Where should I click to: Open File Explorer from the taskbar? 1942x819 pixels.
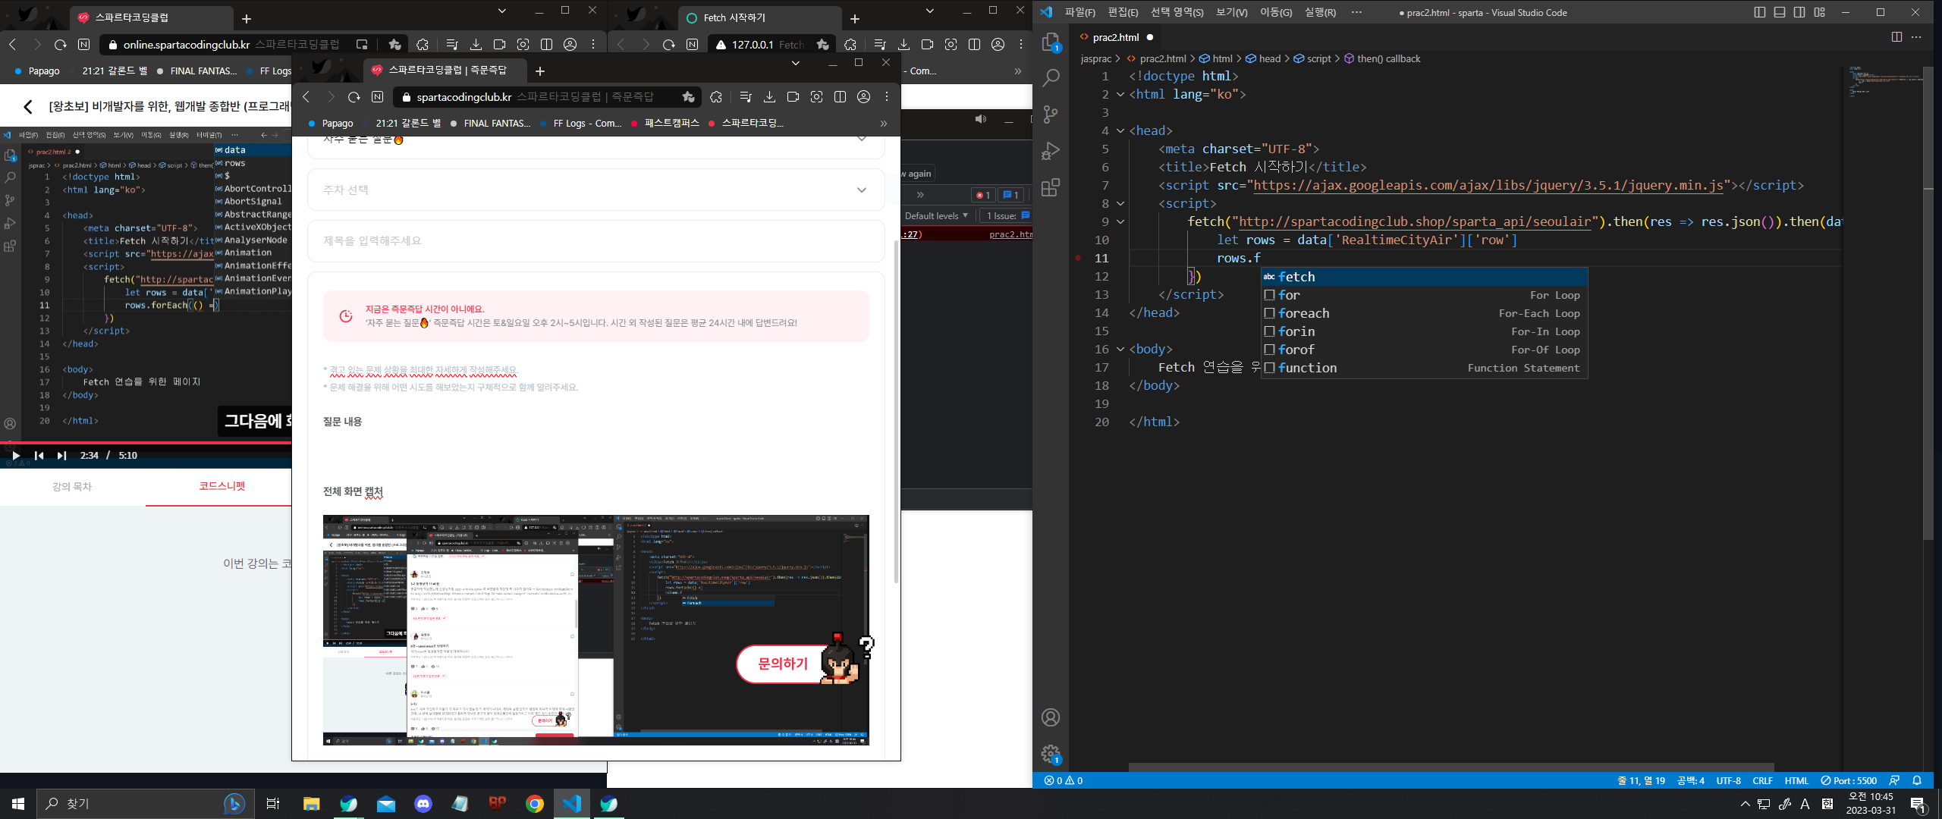click(312, 804)
